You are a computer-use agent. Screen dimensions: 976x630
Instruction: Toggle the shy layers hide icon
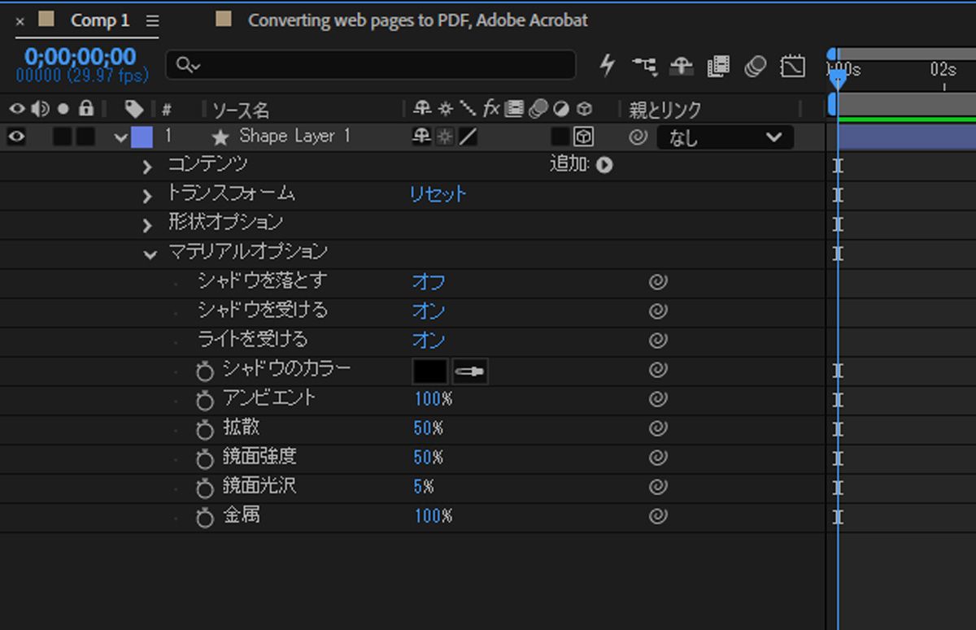681,67
